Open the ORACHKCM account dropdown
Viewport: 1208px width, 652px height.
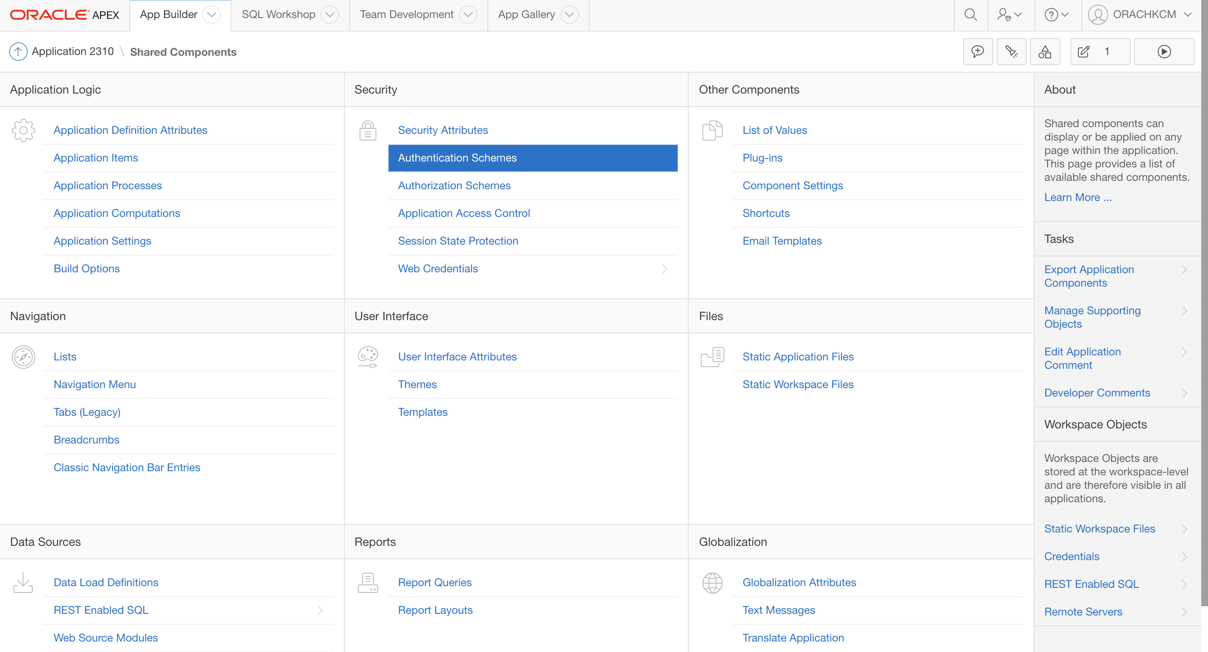tap(1140, 15)
